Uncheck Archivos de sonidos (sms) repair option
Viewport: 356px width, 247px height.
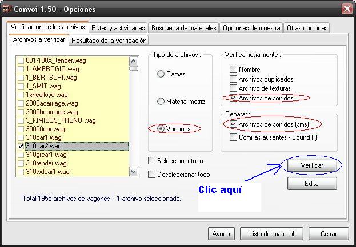233,124
